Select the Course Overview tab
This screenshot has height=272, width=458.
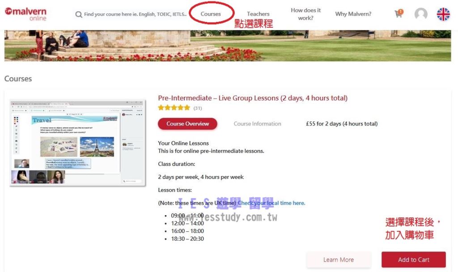(x=187, y=124)
